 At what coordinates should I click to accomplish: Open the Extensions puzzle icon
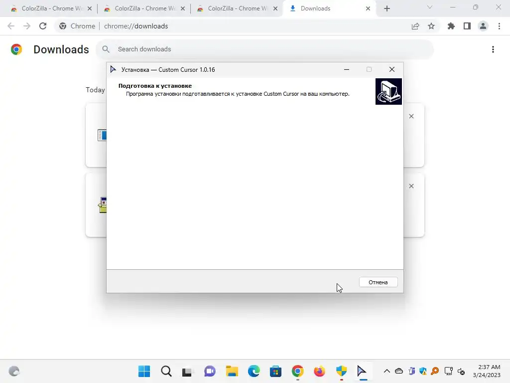point(451,26)
